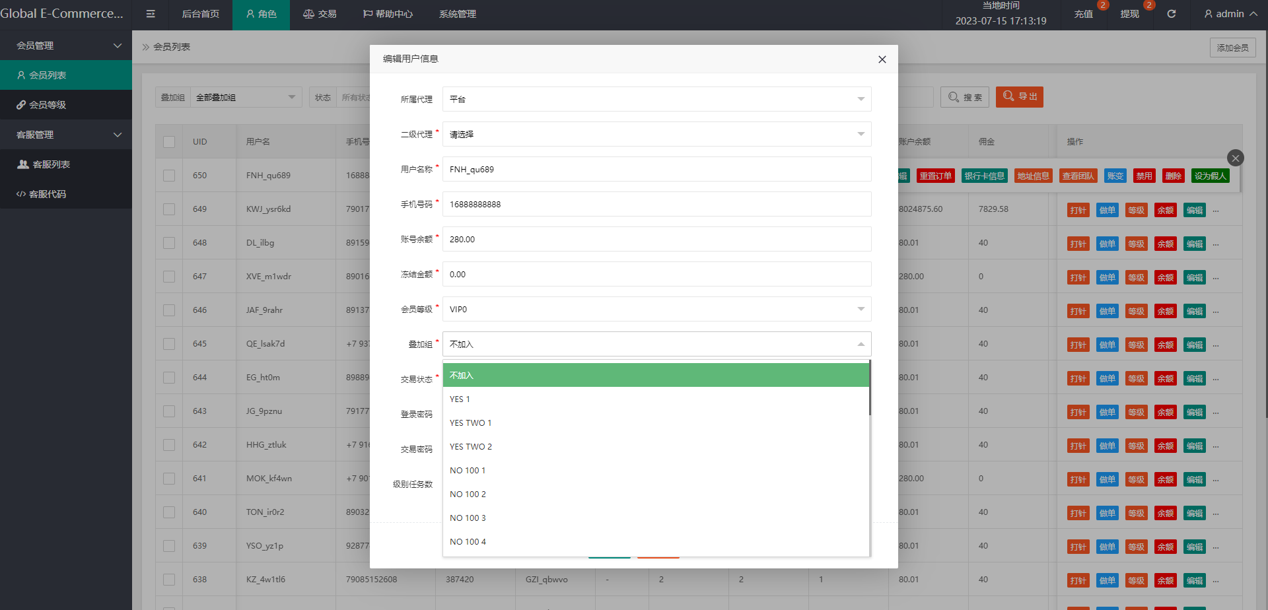Click the 冻结金额 input field

coord(656,274)
